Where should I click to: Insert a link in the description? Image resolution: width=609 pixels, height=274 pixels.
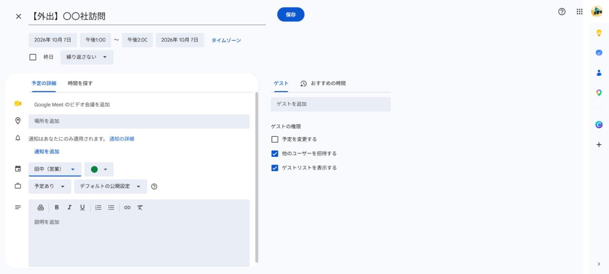(127, 208)
